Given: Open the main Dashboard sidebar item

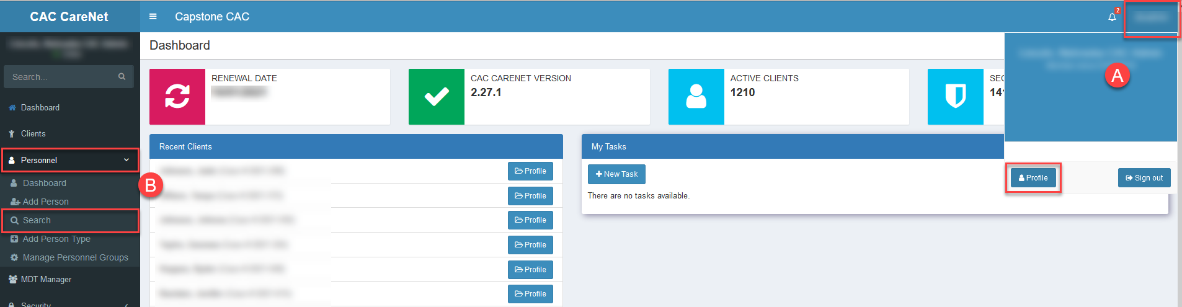Looking at the screenshot, I should click(x=69, y=107).
